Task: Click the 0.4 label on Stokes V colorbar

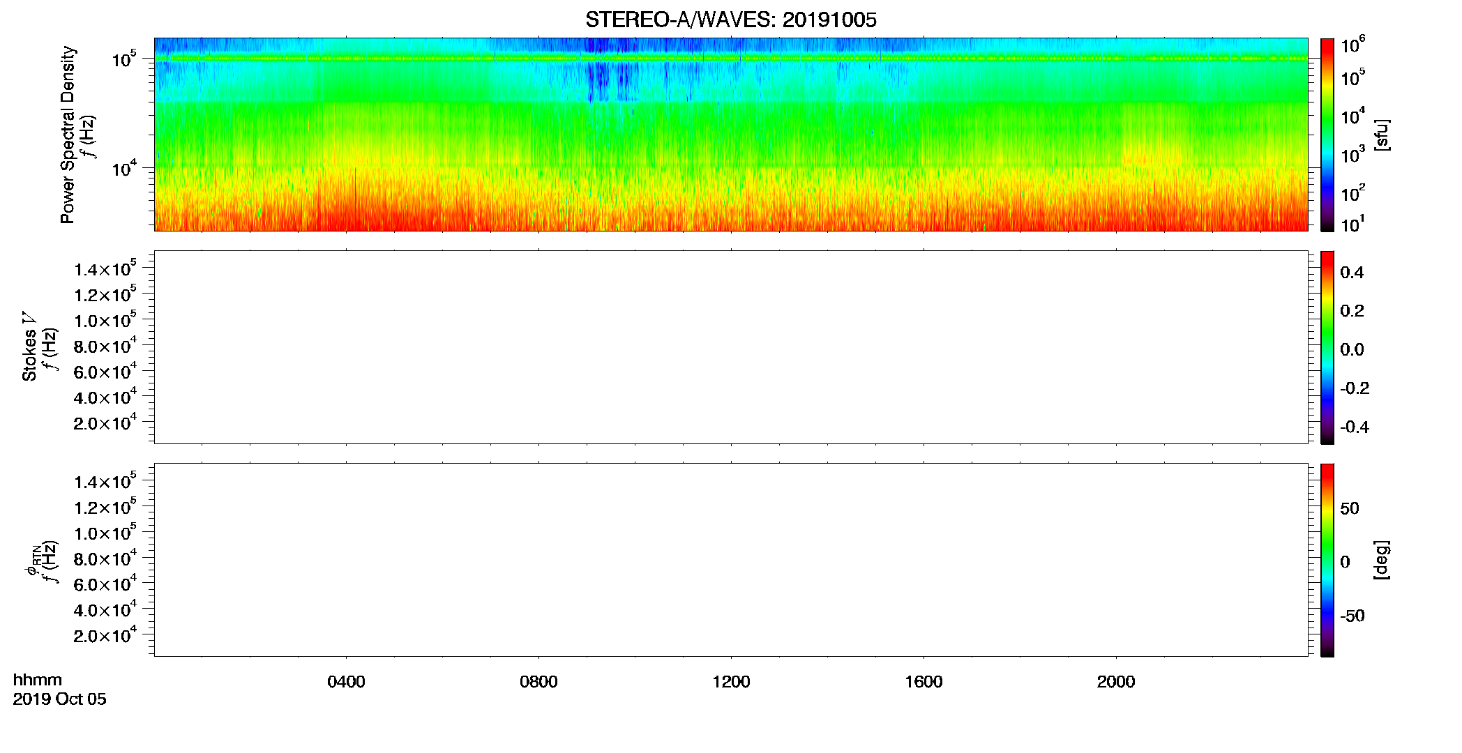Action: (x=1352, y=273)
